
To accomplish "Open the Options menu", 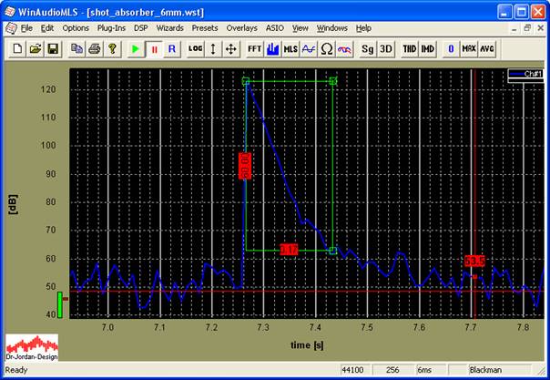I will click(76, 28).
